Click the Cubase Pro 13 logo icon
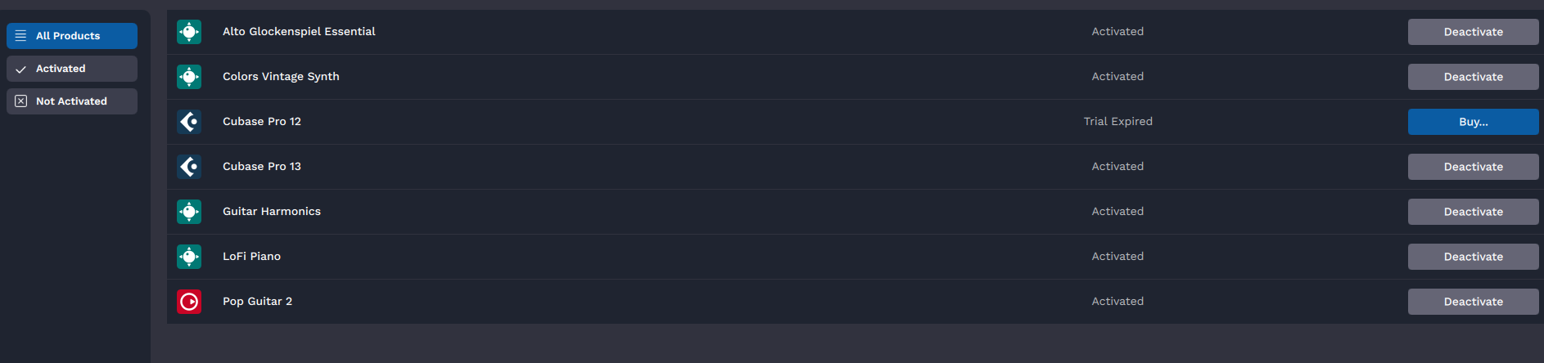This screenshot has width=1544, height=363. coord(189,167)
